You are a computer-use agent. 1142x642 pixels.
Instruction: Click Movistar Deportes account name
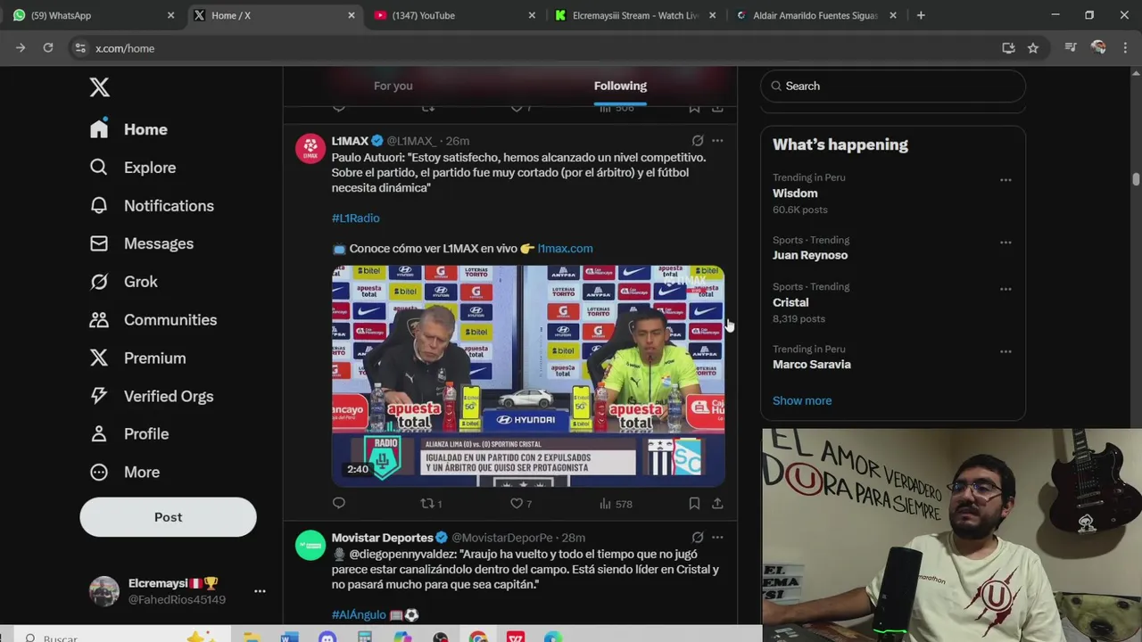(x=382, y=538)
